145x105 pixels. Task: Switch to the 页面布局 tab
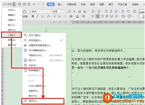click(x=72, y=4)
